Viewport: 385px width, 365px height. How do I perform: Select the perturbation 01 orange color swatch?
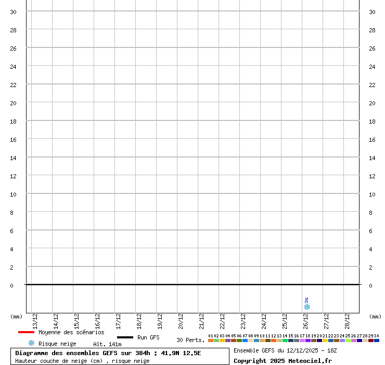pos(211,340)
